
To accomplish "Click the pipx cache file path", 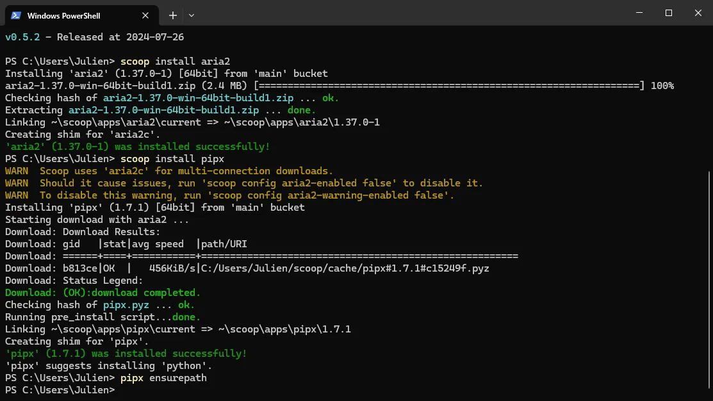I will click(345, 268).
